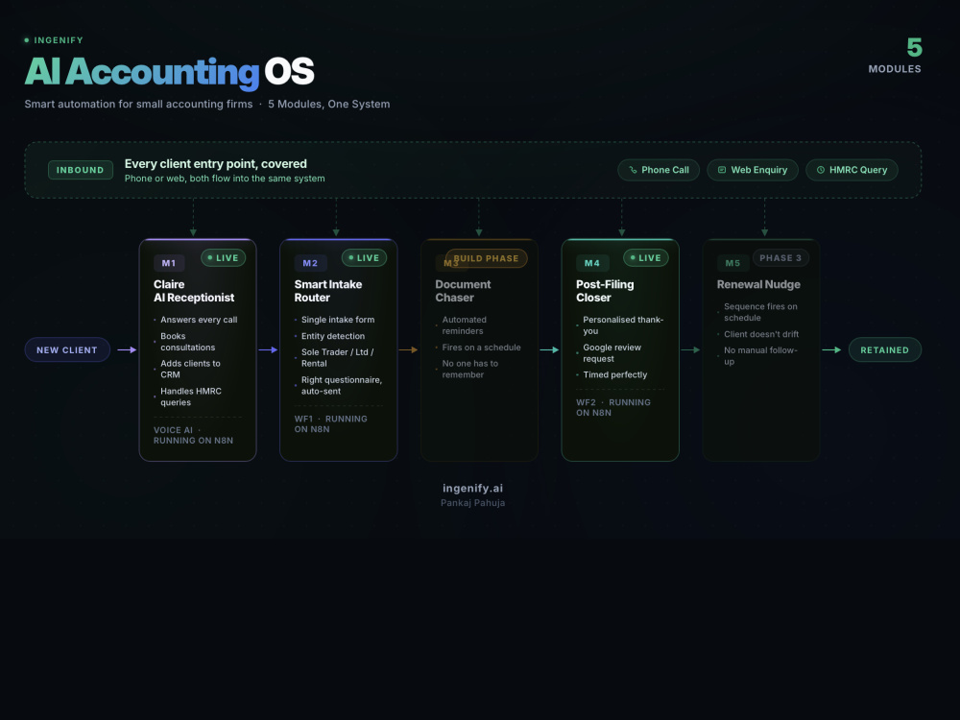
Task: Click the 'Google review request' bullet
Action: (612, 353)
